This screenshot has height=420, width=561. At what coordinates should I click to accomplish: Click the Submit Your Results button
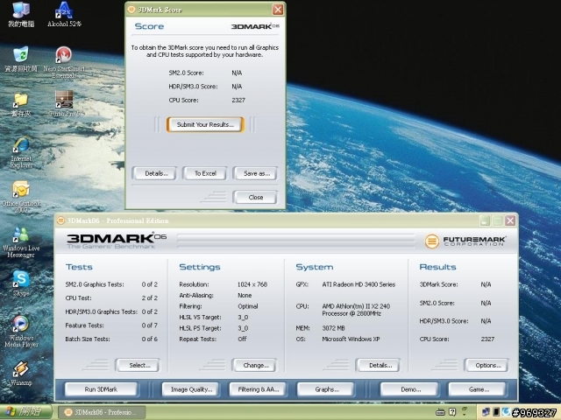point(205,124)
